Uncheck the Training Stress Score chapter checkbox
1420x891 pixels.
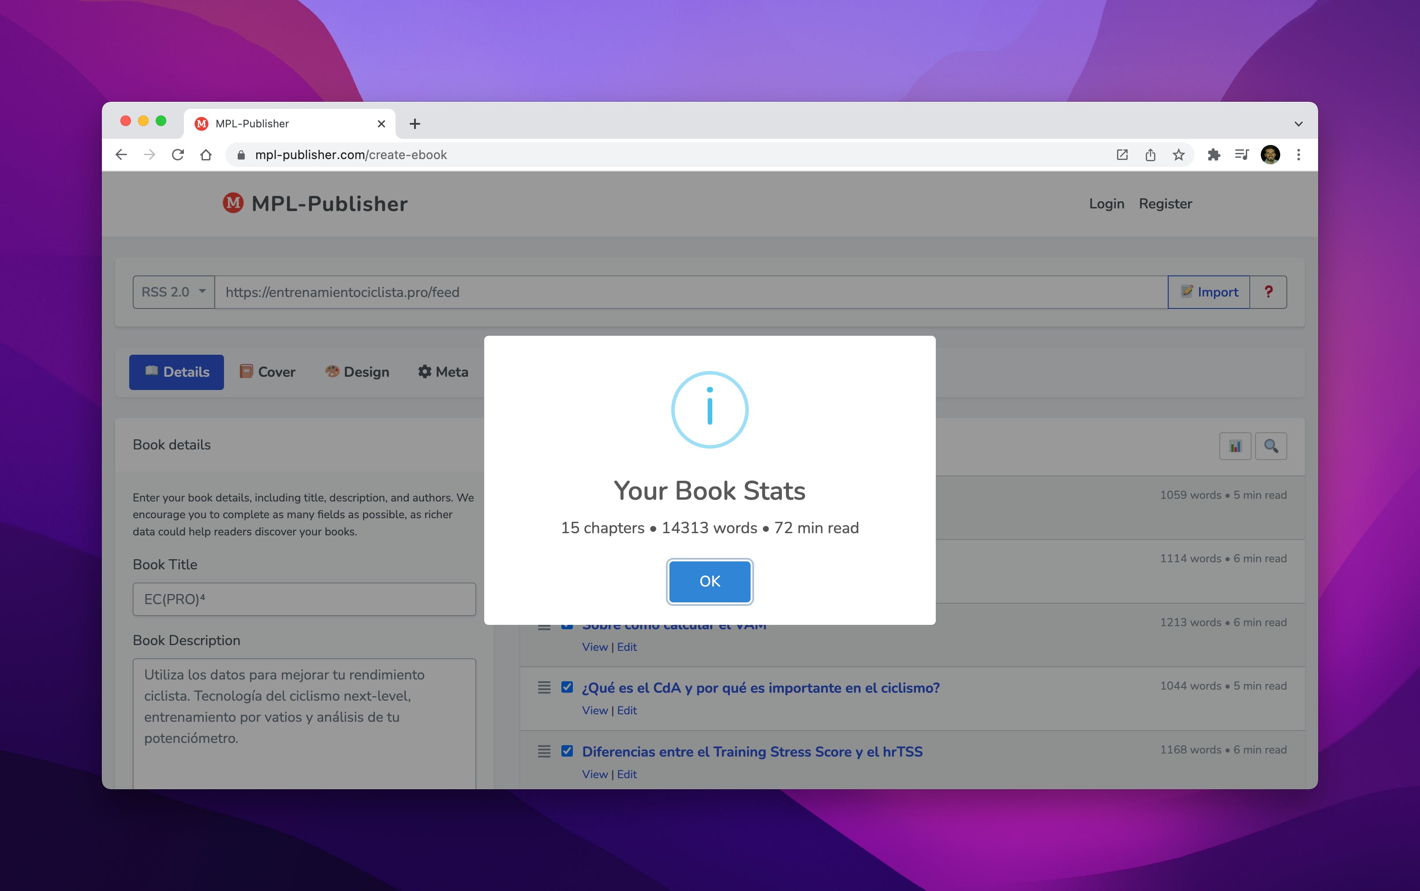[x=567, y=751]
